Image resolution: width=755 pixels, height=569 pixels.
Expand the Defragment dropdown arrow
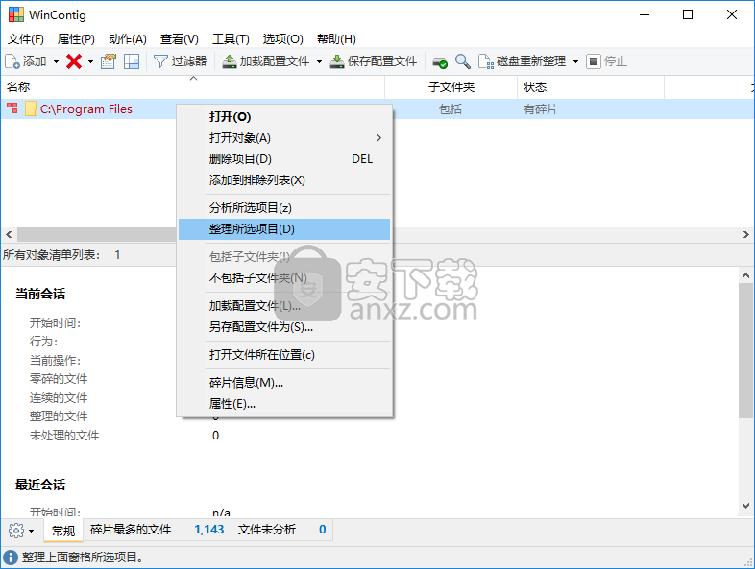(x=575, y=61)
